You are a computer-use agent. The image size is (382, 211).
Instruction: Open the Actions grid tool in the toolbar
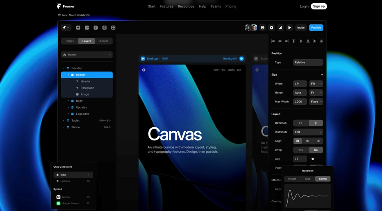click(x=113, y=28)
